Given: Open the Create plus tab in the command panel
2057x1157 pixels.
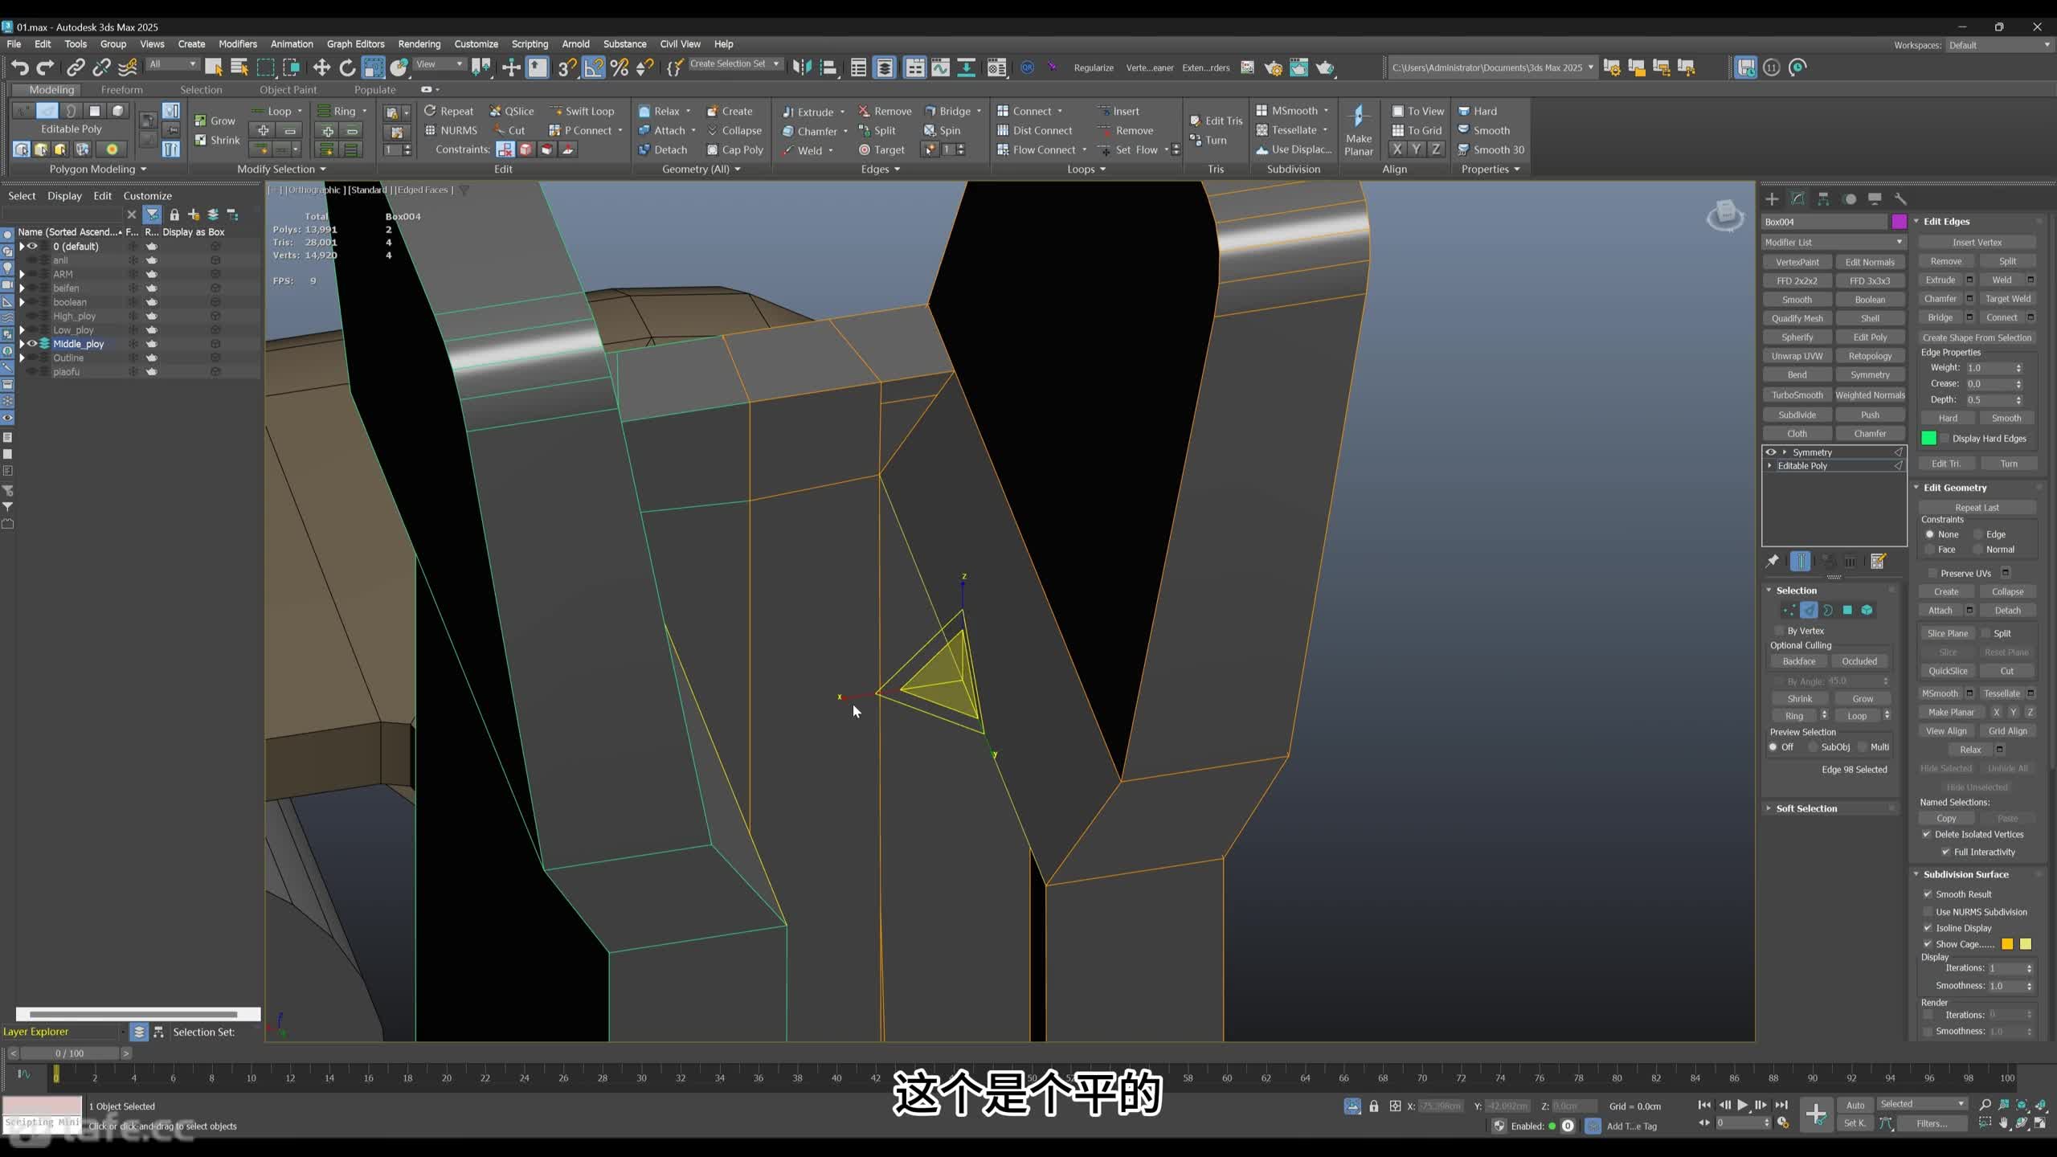Looking at the screenshot, I should point(1772,199).
